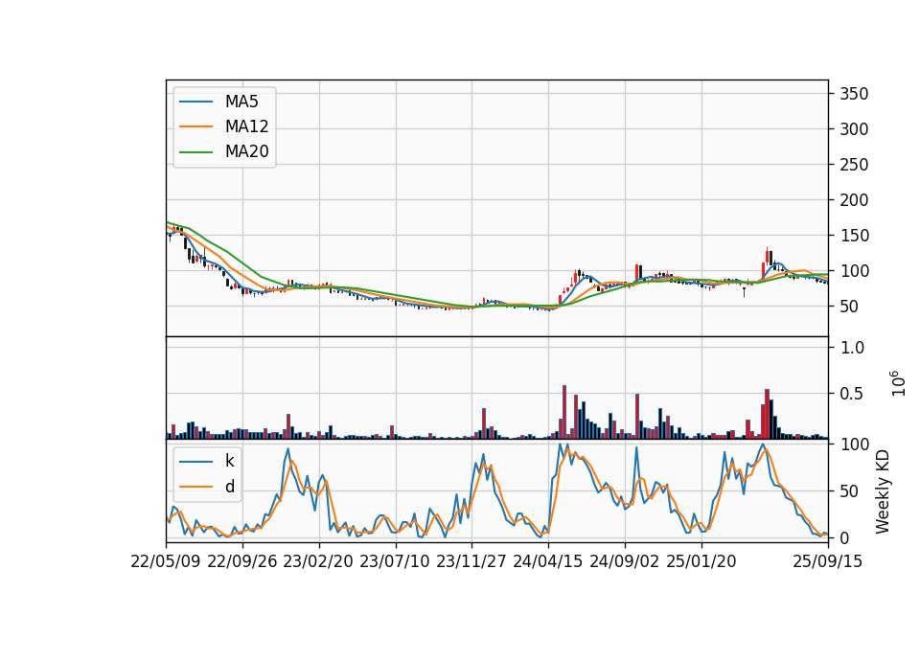Click the tallest volume bar near 24/04/15
The image size is (920, 661).
click(x=564, y=412)
